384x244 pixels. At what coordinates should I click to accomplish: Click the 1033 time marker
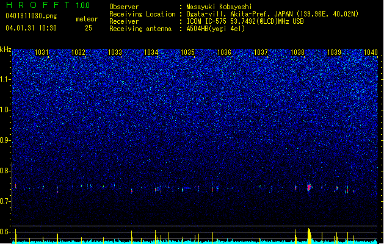[115, 52]
